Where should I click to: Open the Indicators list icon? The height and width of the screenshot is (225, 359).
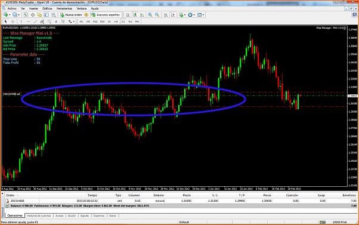(x=181, y=15)
